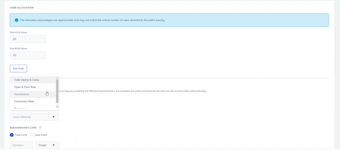Open the Select Metric(s) dropdown
The height and width of the screenshot is (150, 340).
point(34,117)
